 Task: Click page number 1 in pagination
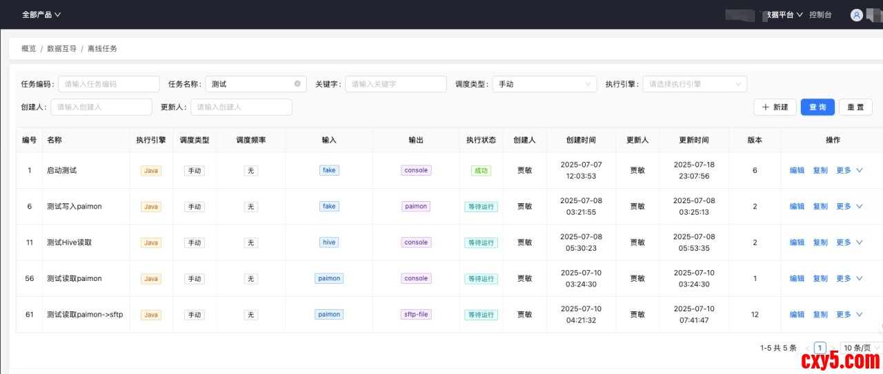coord(820,349)
